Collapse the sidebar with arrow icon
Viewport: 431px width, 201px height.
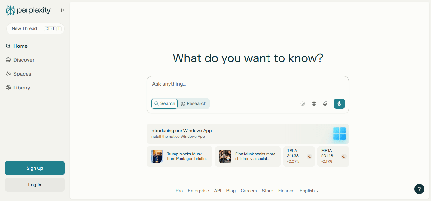click(x=63, y=10)
